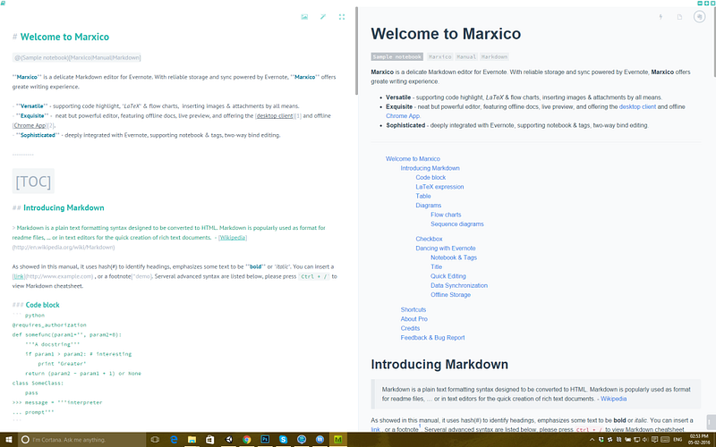Click the '[desktop client]' text in editor
Screen dimensions: 716x447
[x=275, y=116]
